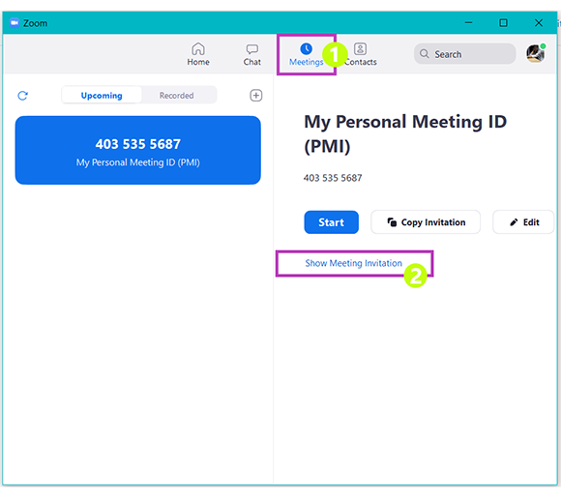561x496 pixels.
Task: Click the Zoom logo in title bar
Action: (15, 23)
